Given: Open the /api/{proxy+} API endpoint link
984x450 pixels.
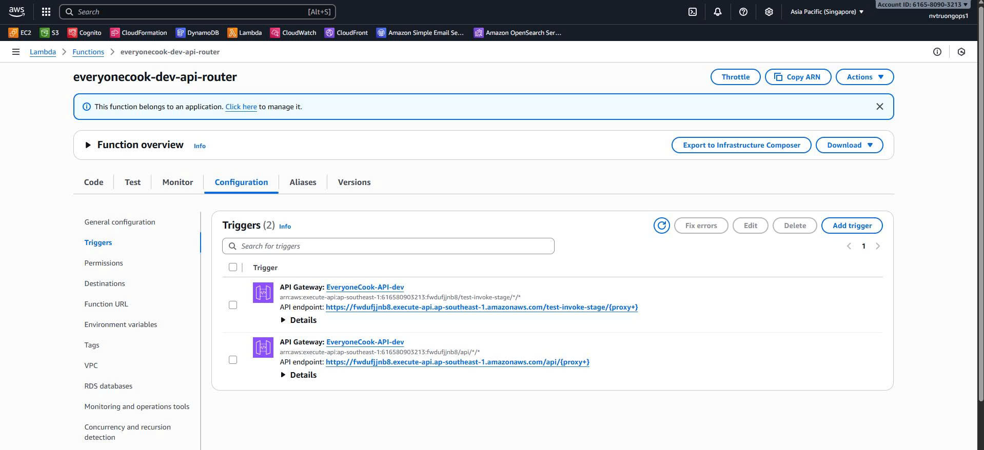Looking at the screenshot, I should (x=458, y=362).
